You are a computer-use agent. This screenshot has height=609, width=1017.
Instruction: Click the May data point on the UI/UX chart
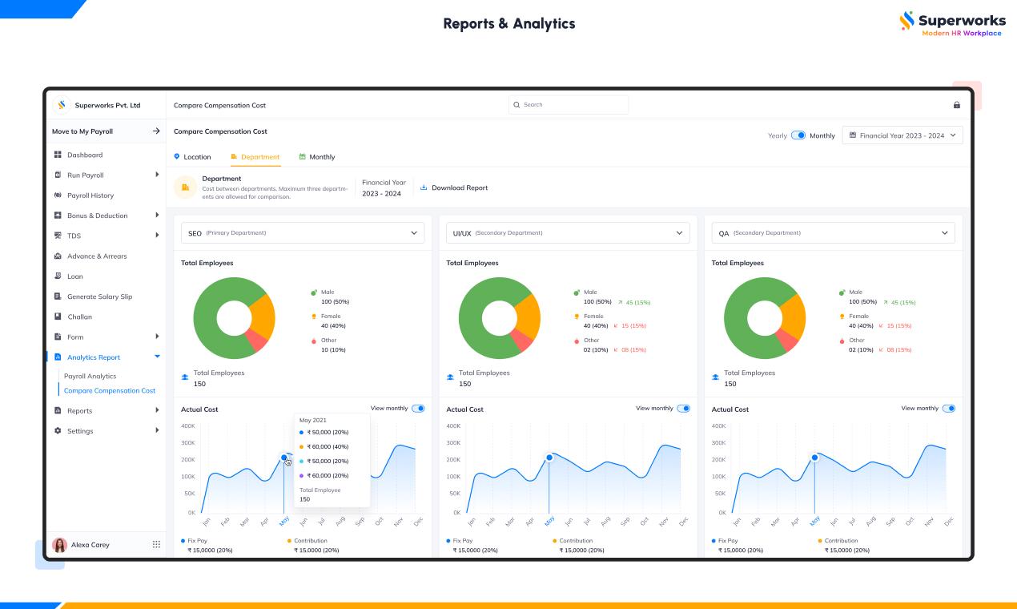click(549, 458)
